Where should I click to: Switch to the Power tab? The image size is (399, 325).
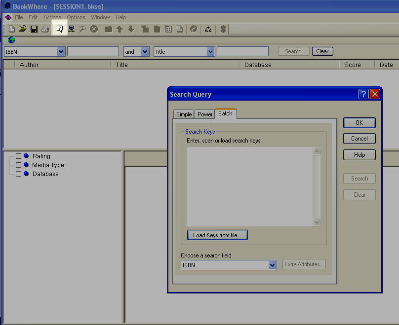tap(205, 114)
